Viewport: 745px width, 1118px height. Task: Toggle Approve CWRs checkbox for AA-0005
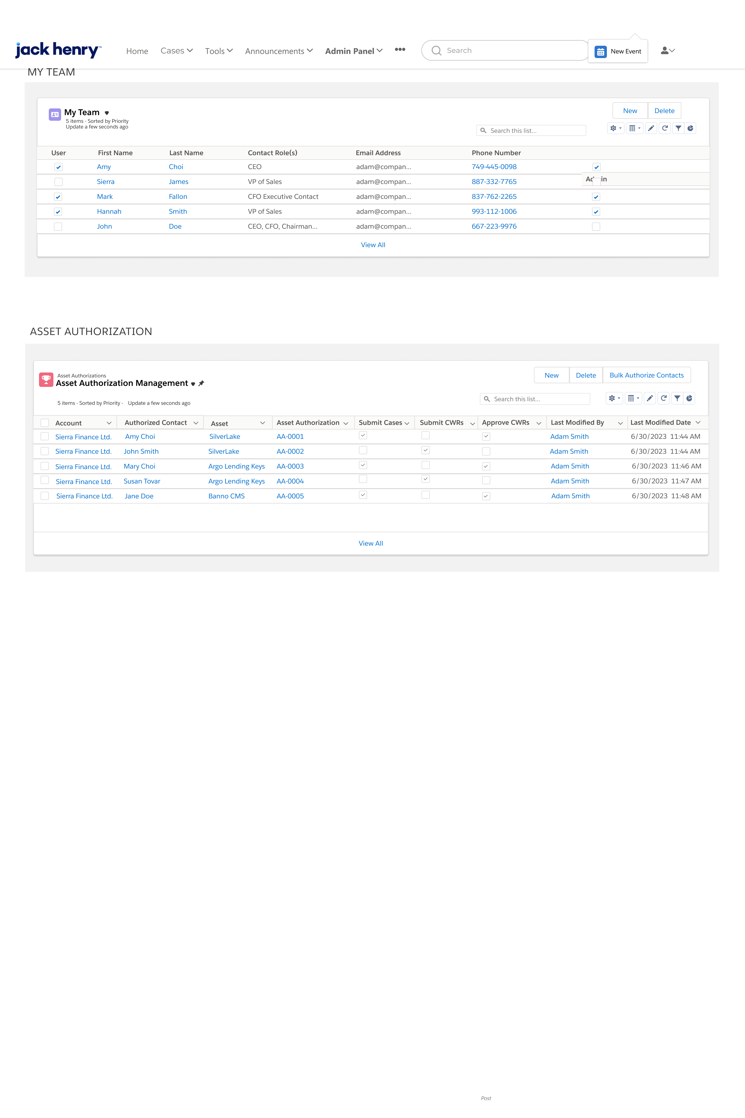pos(486,496)
